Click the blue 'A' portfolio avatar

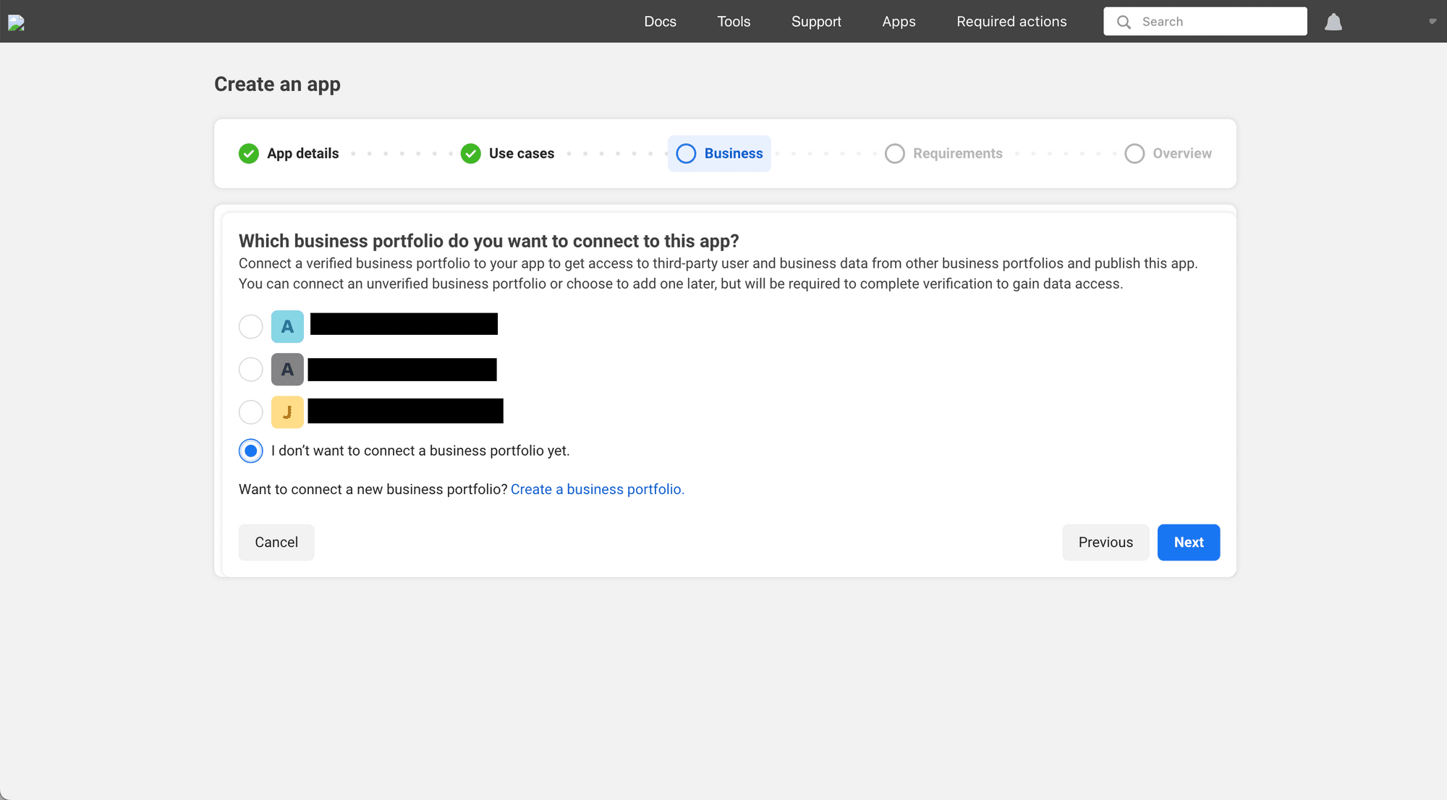click(x=287, y=326)
